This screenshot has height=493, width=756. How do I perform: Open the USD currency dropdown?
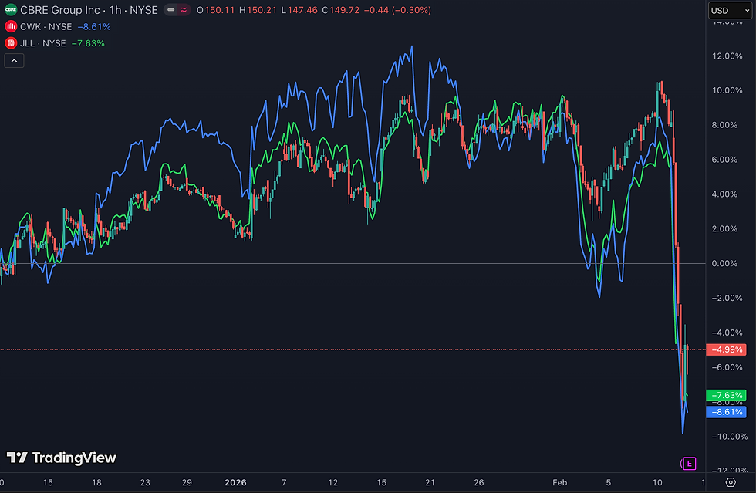point(730,11)
